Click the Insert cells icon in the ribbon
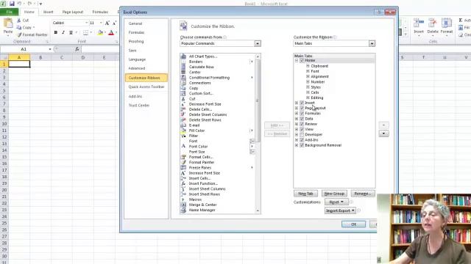The image size is (471, 264). [x=419, y=23]
